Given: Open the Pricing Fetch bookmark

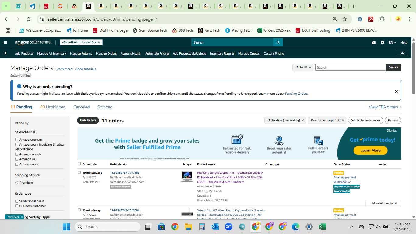Looking at the screenshot, I should [x=239, y=30].
